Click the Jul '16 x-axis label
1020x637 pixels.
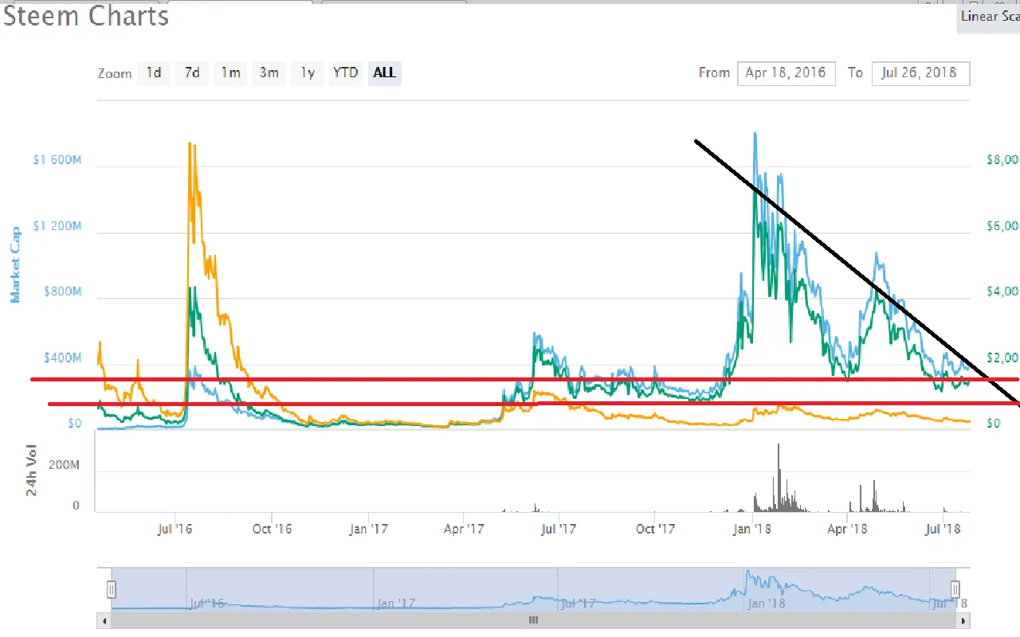pyautogui.click(x=175, y=528)
